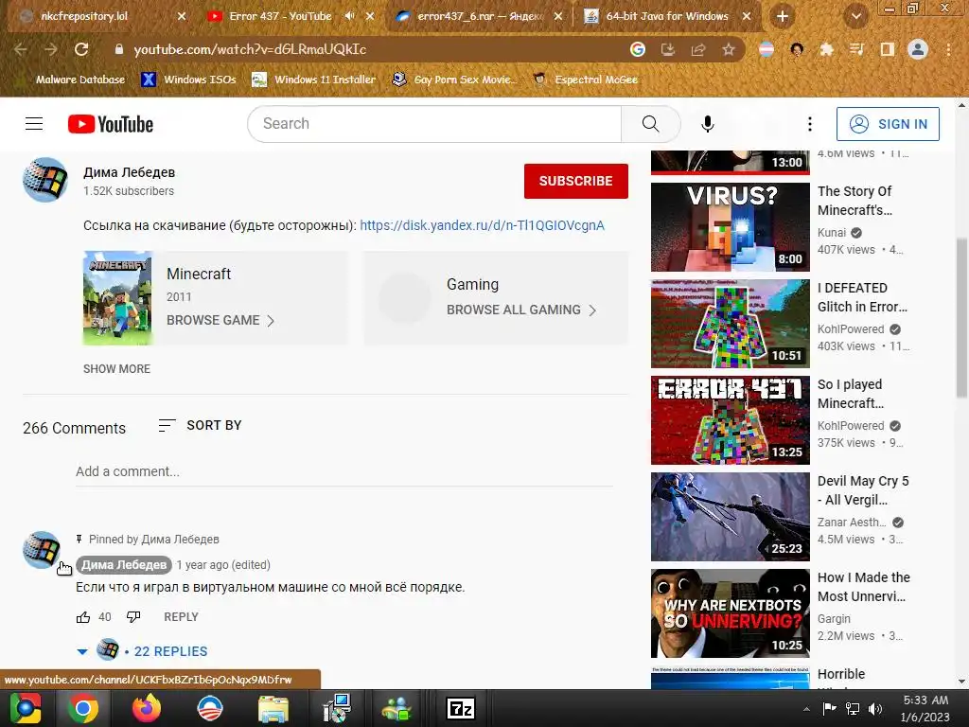Open the Devil May Cry 5 video thumbnail
Viewport: 969px width, 727px height.
(x=730, y=517)
